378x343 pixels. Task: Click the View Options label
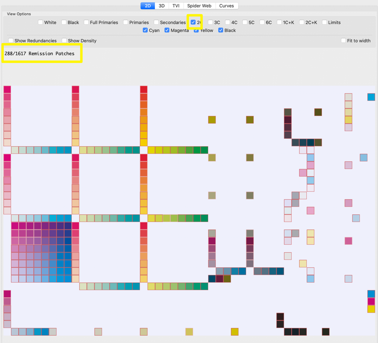click(x=19, y=14)
